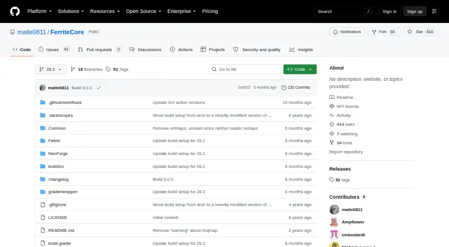Select the Code tab
Screen dimensions: 449x247
coord(22,49)
